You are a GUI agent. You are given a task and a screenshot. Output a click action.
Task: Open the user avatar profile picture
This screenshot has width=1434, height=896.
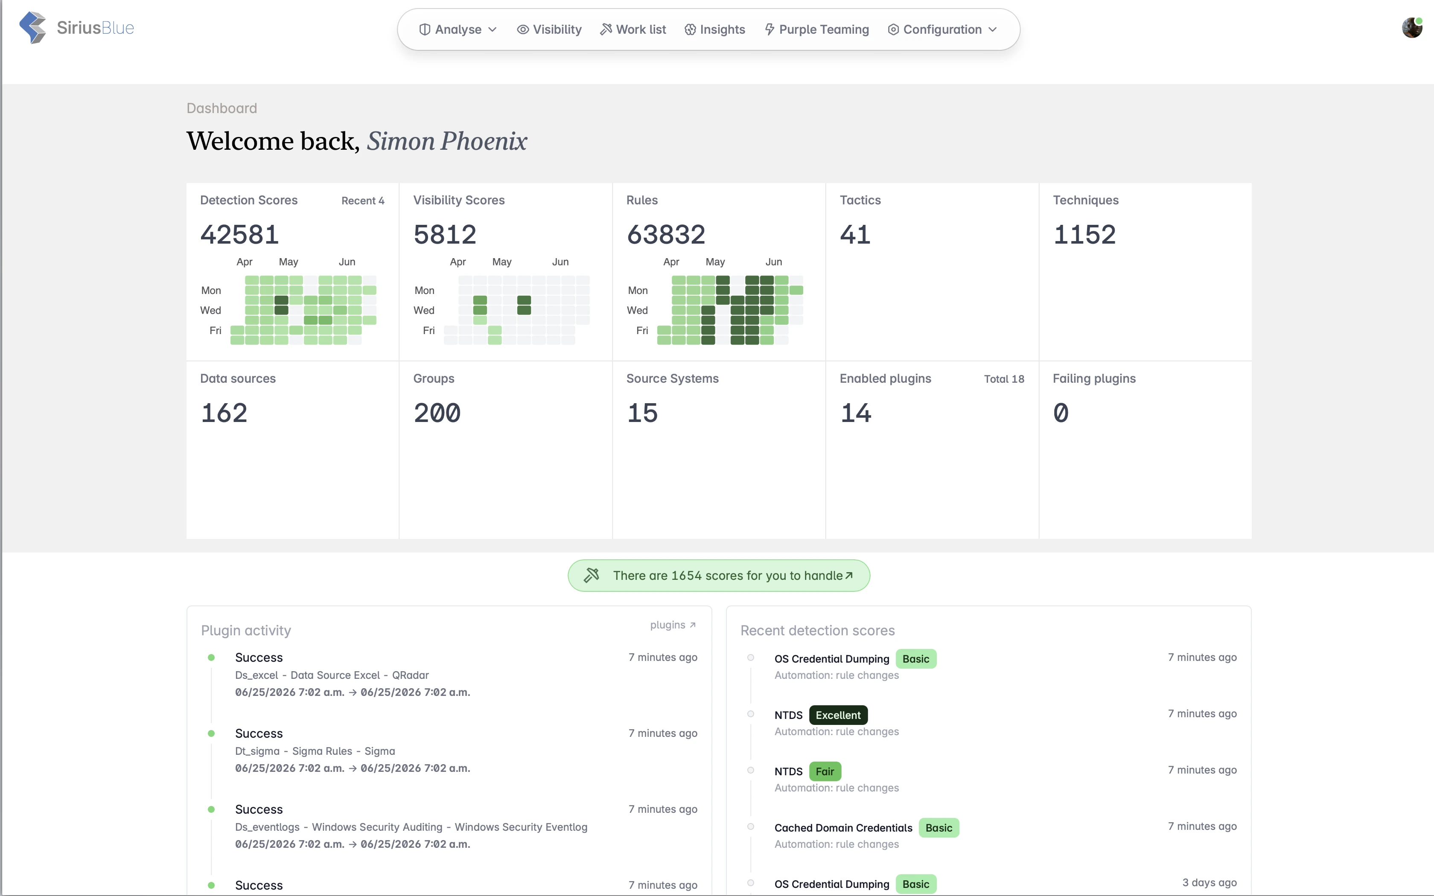point(1412,28)
